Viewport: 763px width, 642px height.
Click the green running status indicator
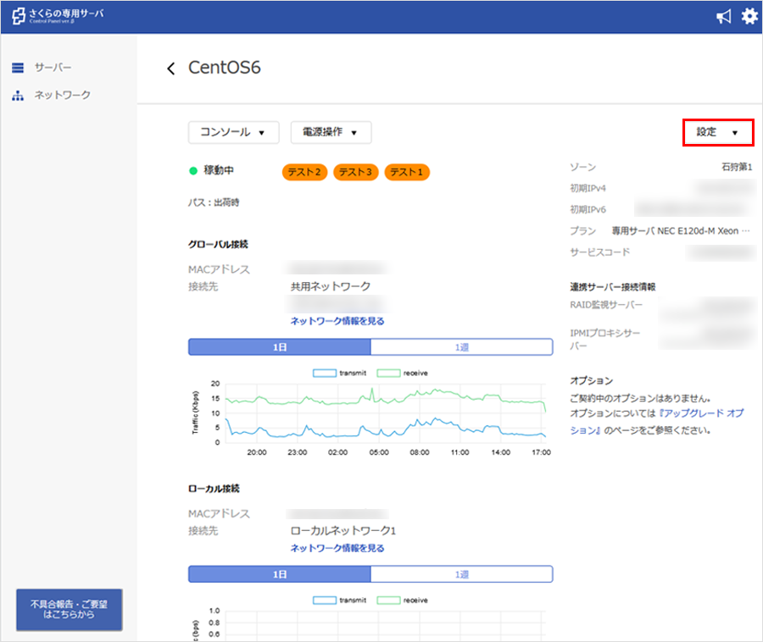click(193, 171)
